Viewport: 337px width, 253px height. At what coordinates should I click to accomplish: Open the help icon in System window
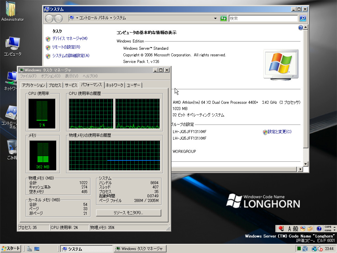pyautogui.click(x=300, y=28)
